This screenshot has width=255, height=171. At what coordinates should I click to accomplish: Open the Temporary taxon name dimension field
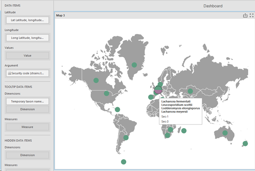click(x=27, y=102)
